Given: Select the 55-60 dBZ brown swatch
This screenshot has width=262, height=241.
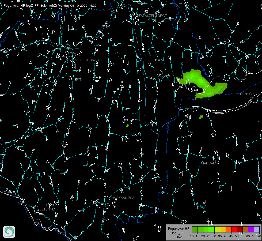Looking at the screenshot, I should [x=245, y=229].
